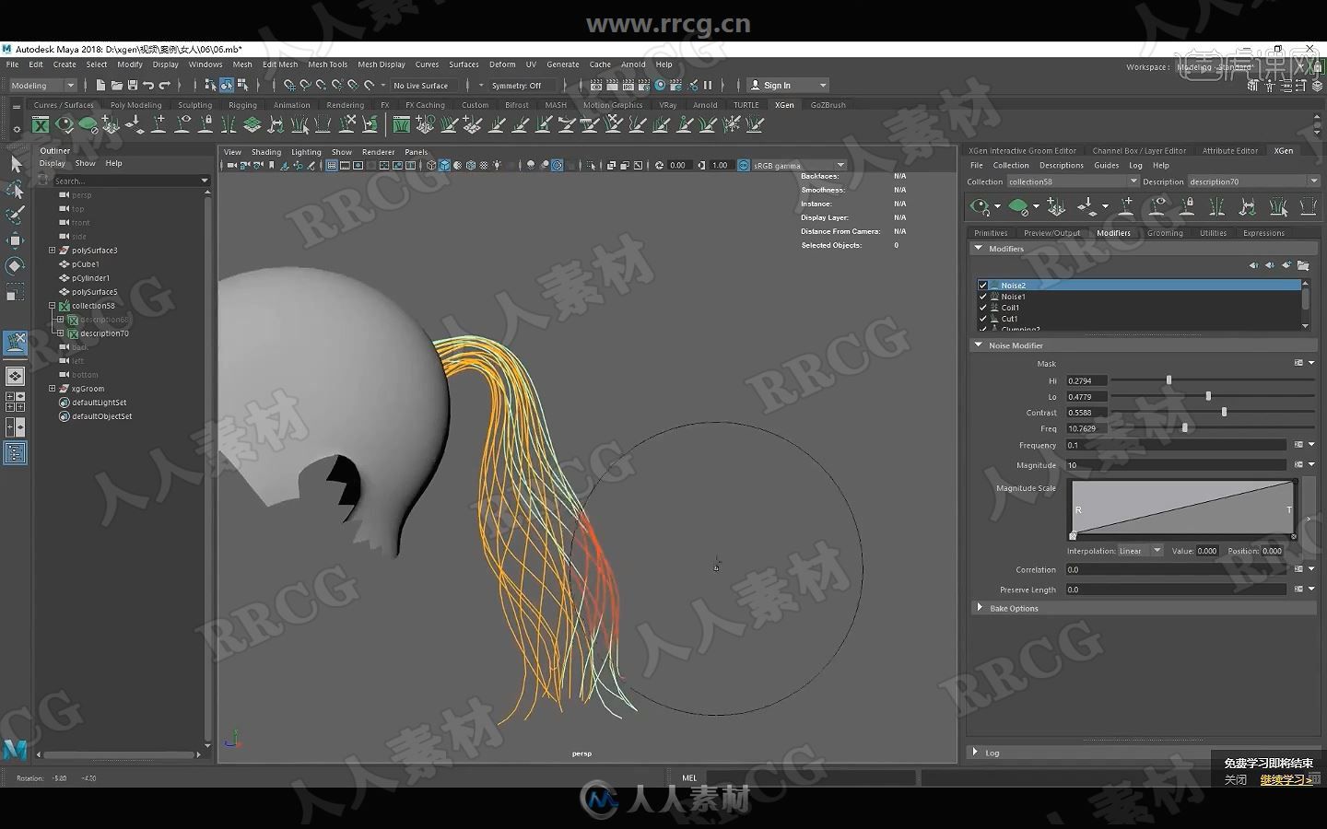Choose the Move tool in toolbox
This screenshot has width=1327, height=829.
[x=16, y=240]
